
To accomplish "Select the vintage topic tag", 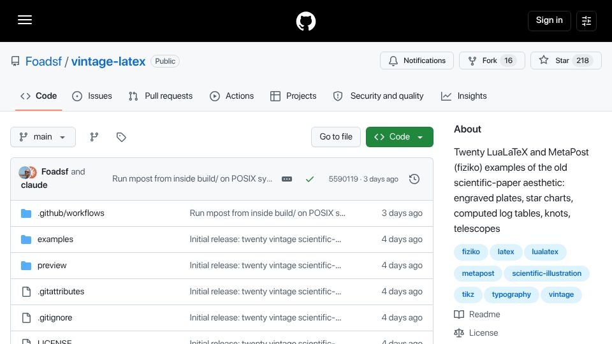I will point(561,294).
